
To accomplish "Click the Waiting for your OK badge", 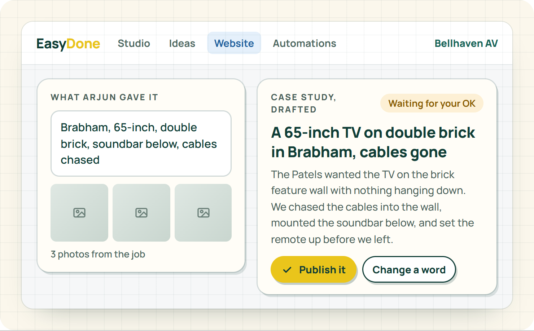I will click(432, 103).
